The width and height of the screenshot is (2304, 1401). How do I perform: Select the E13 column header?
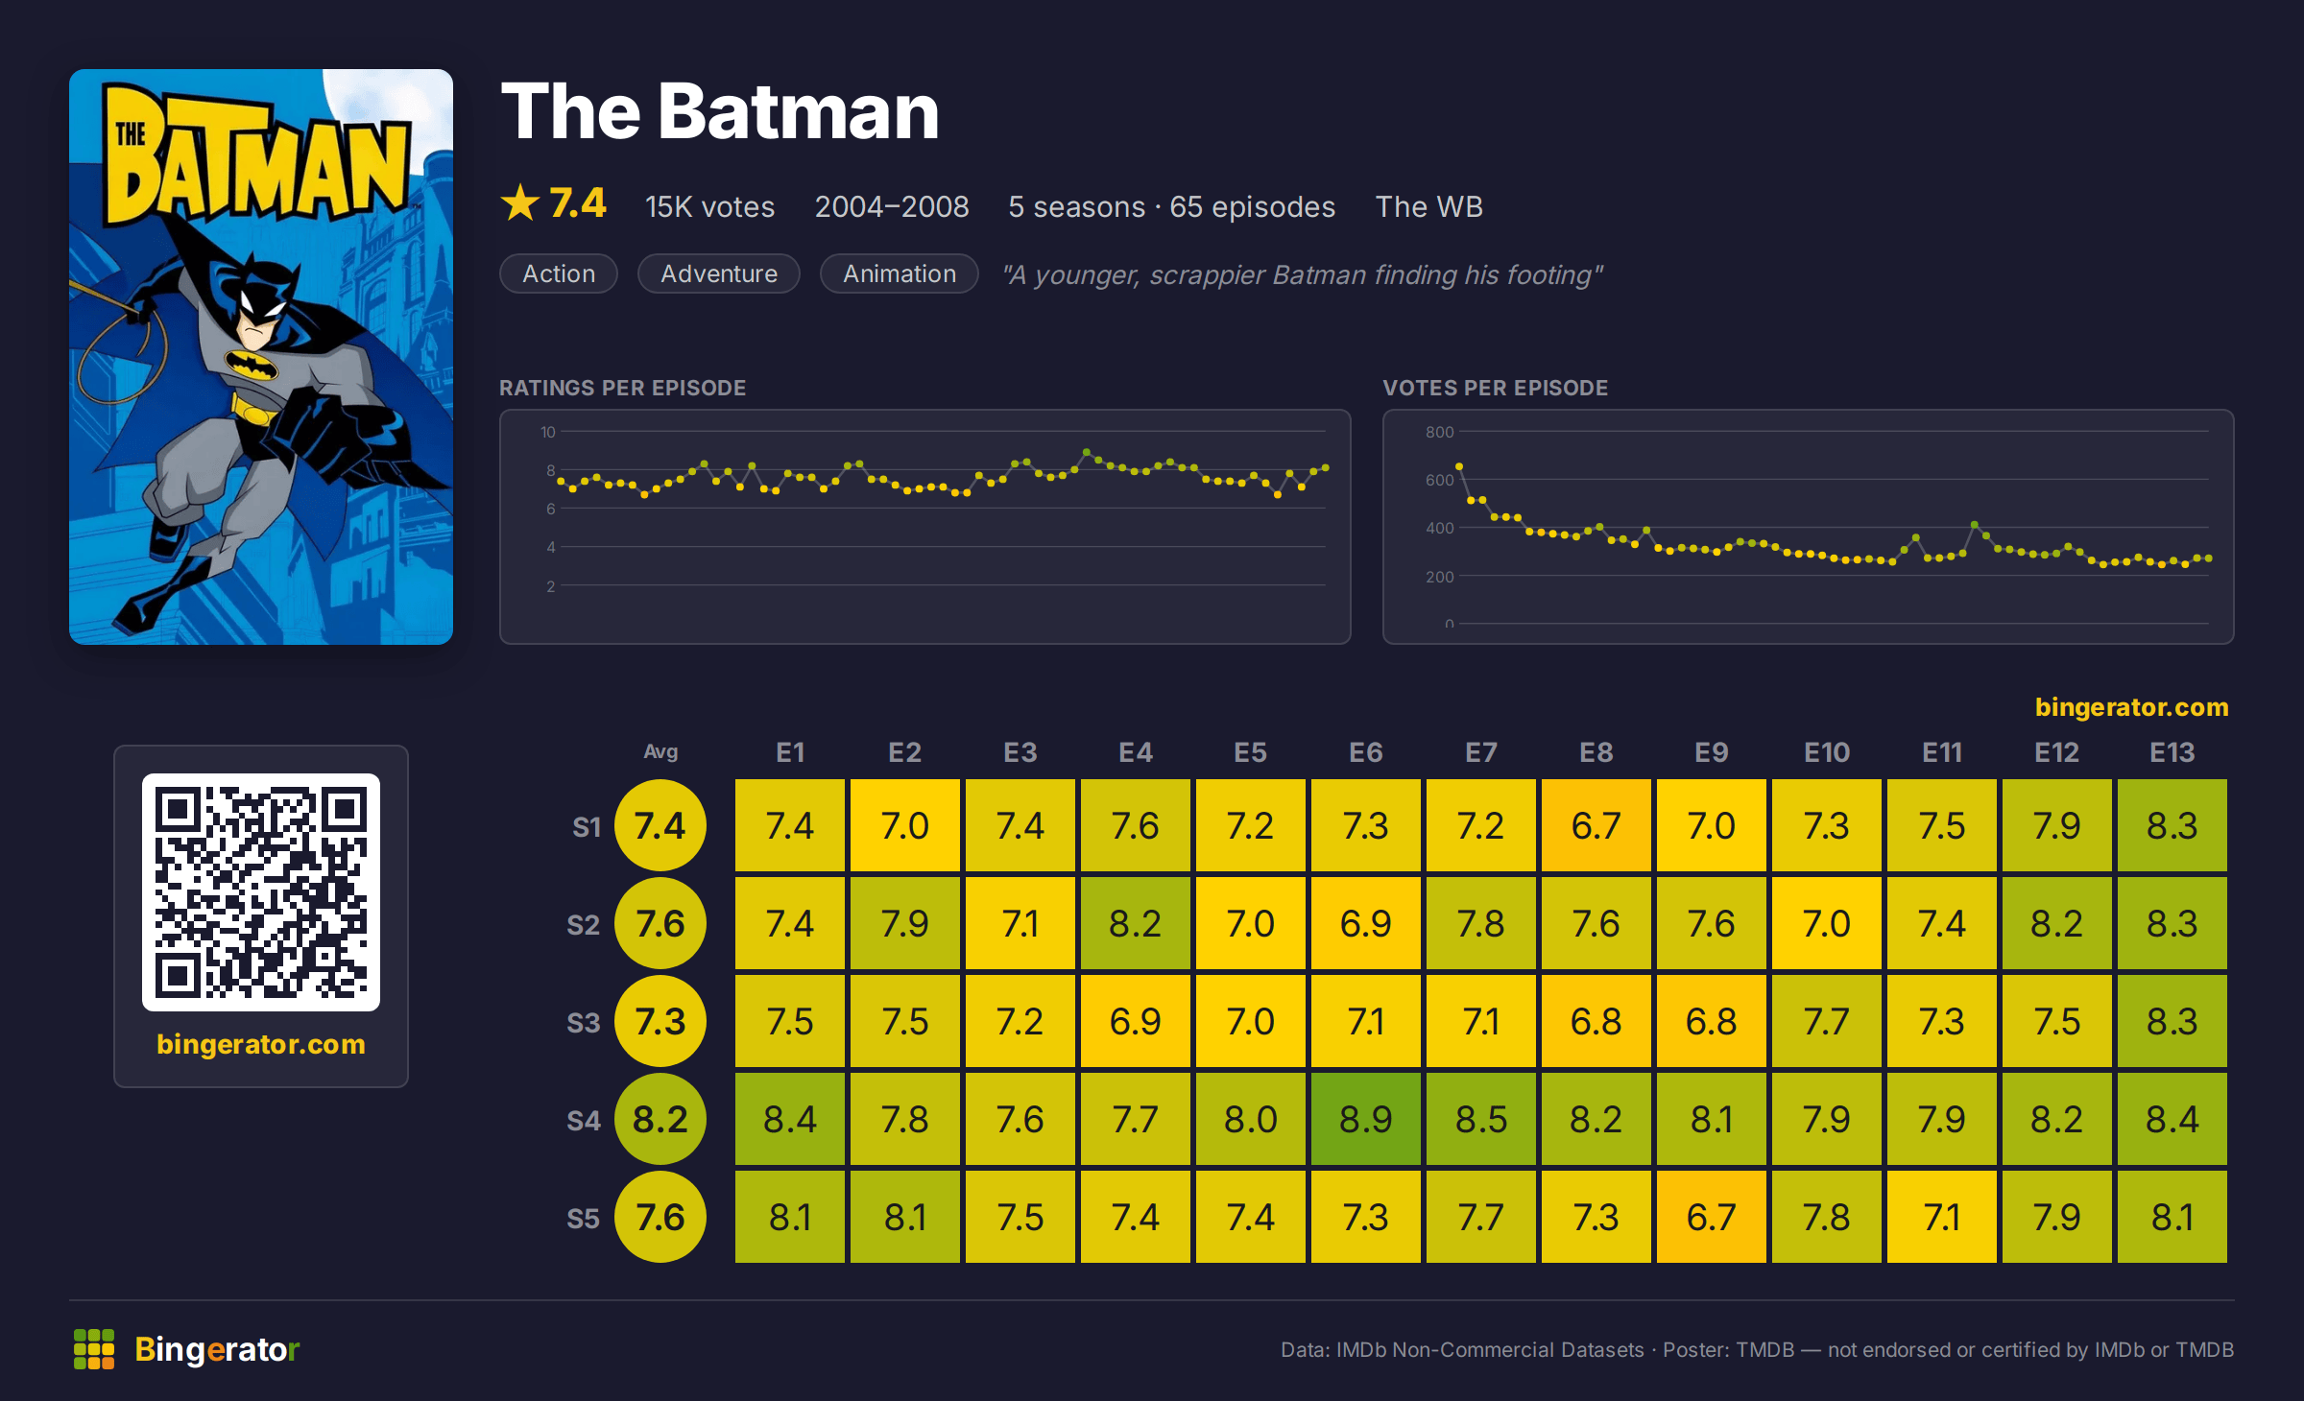(x=2172, y=752)
